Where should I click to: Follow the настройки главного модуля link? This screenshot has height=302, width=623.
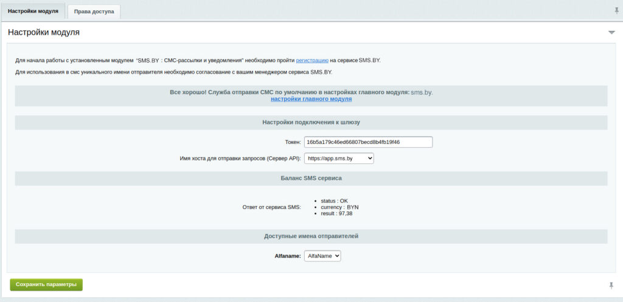(x=311, y=99)
